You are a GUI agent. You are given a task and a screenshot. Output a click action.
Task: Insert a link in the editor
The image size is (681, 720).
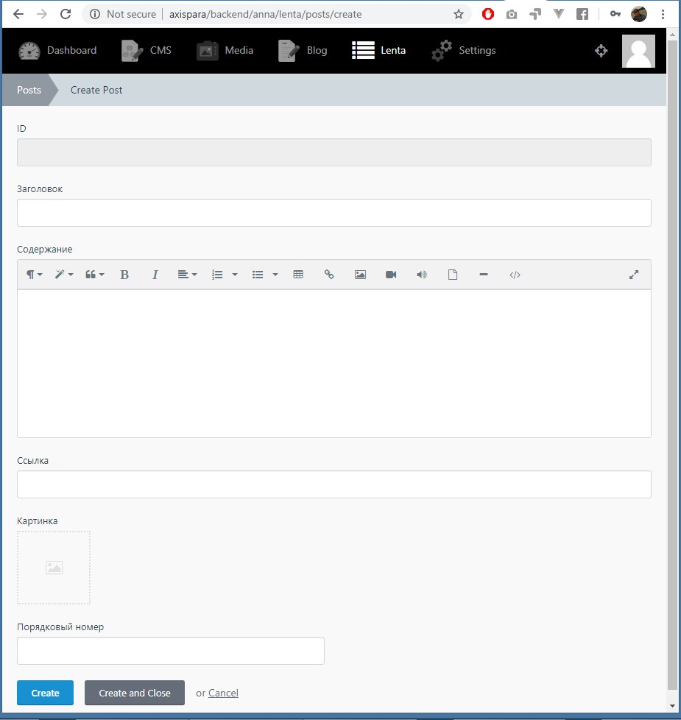[x=329, y=275]
